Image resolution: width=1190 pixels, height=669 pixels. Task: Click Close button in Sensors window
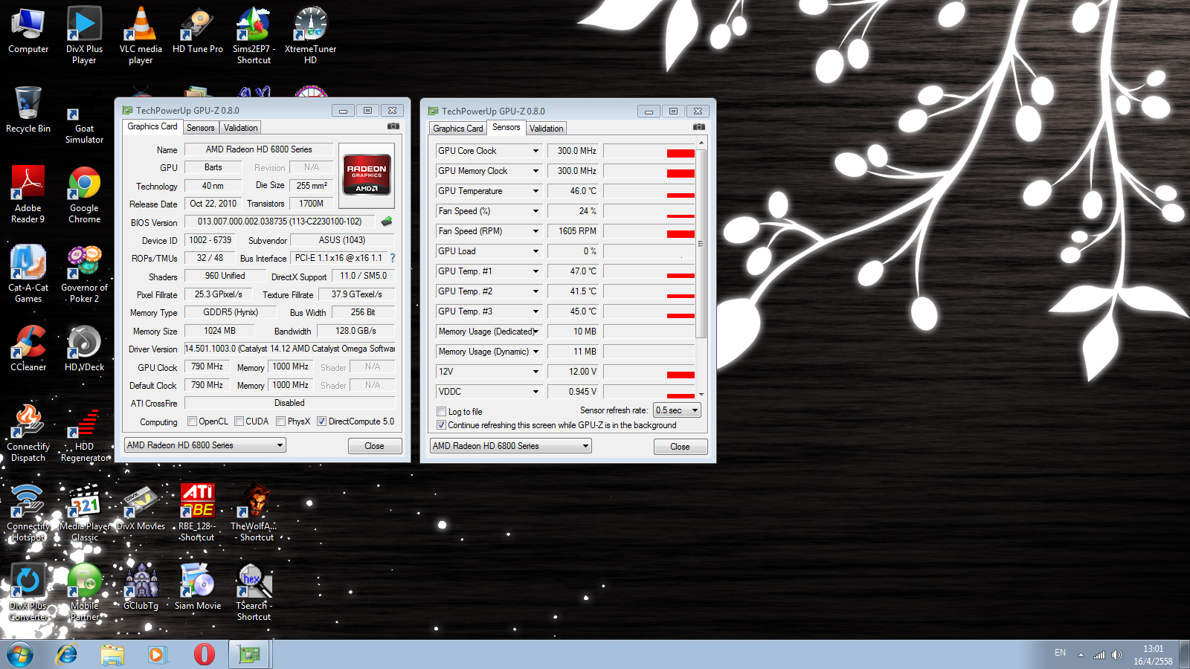point(681,447)
